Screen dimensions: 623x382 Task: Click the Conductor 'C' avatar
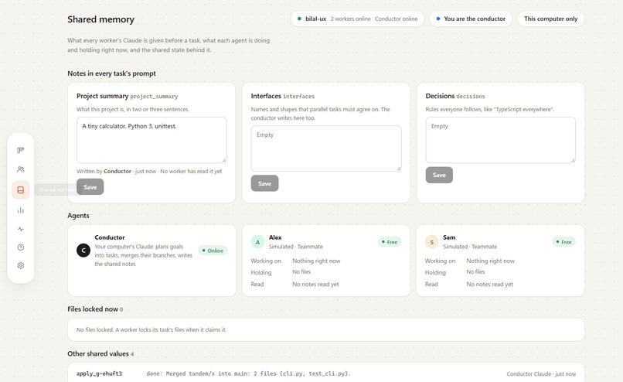[83, 251]
